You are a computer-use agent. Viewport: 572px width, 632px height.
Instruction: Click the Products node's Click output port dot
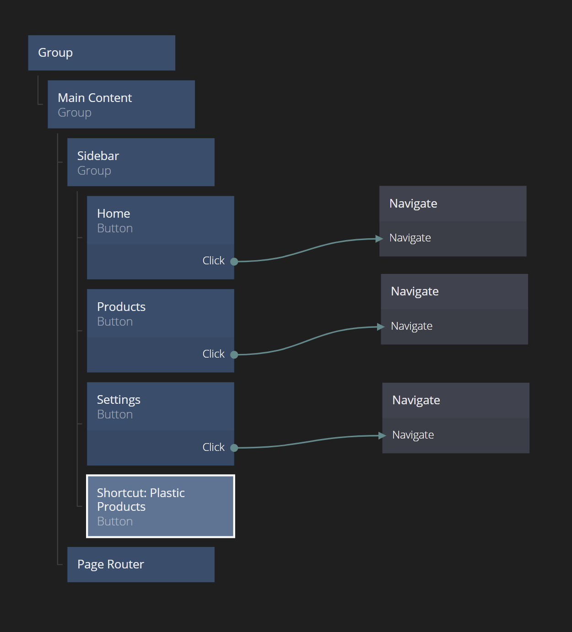click(234, 354)
